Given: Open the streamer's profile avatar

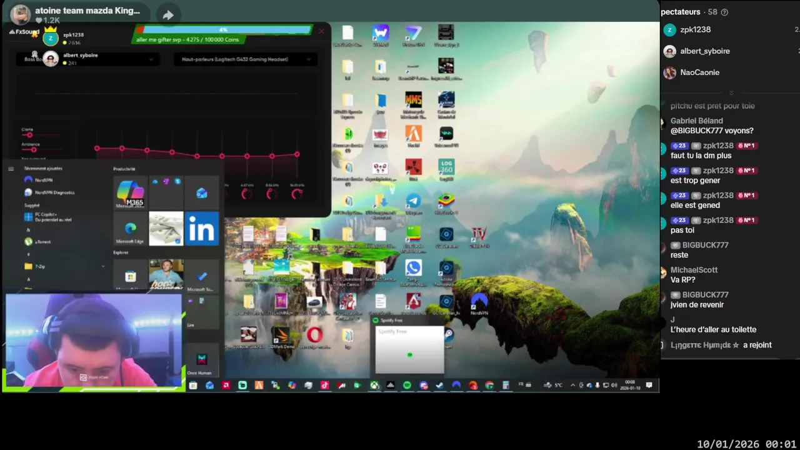Looking at the screenshot, I should pyautogui.click(x=21, y=14).
